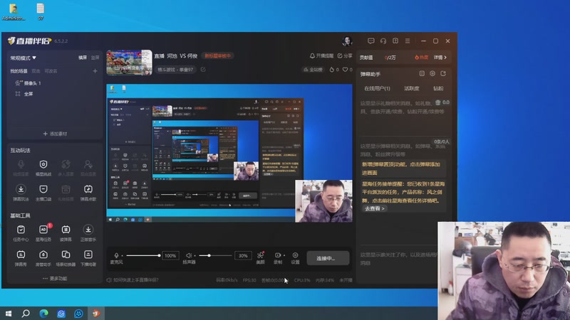
Task: Add a new scene with the plus icon
Action: point(95,71)
